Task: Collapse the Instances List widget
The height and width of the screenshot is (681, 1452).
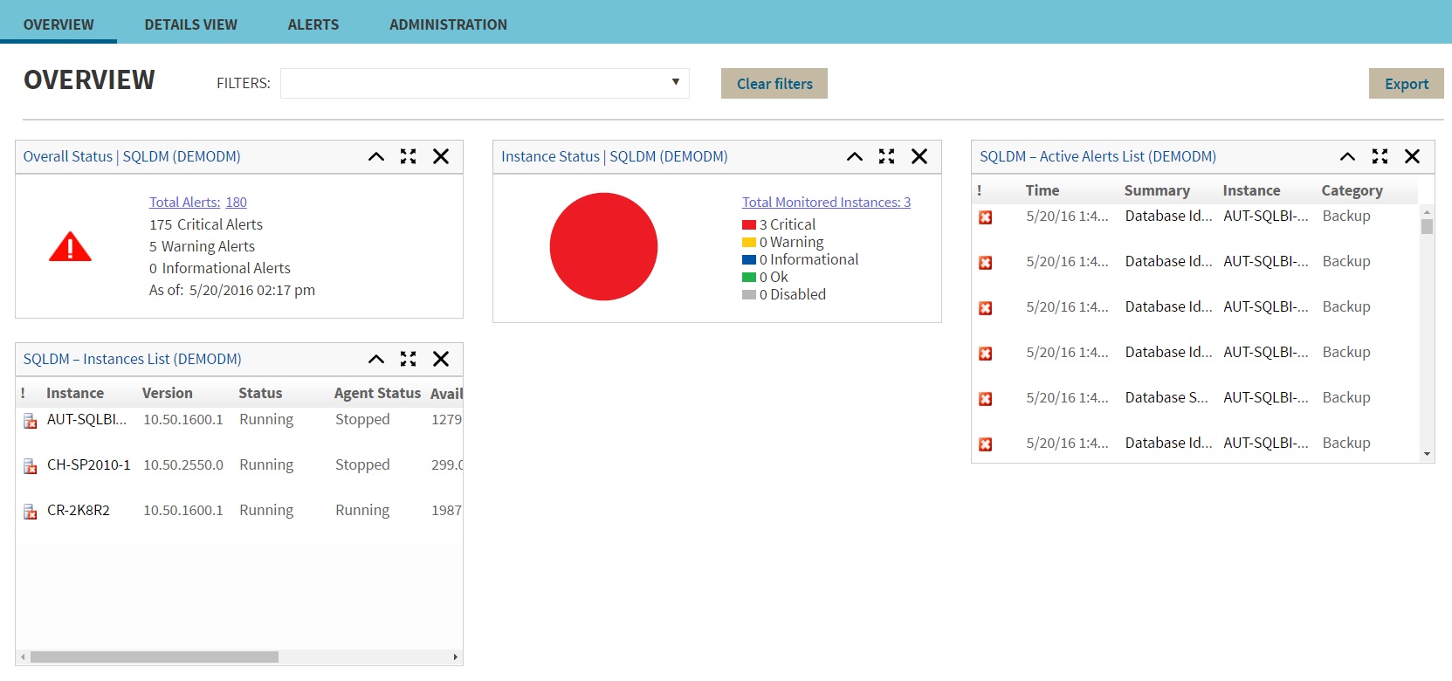Action: click(376, 359)
